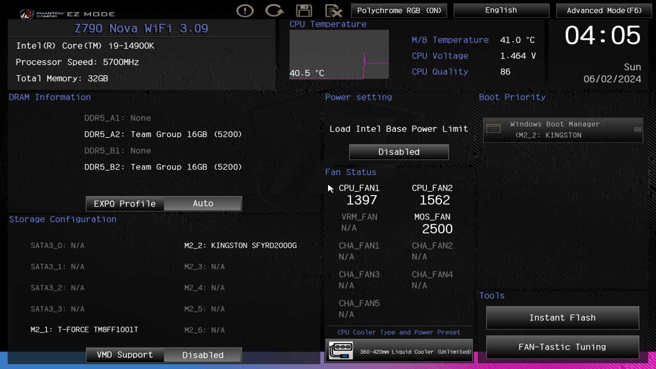Image resolution: width=656 pixels, height=369 pixels.
Task: Click the CPU Temperature graph
Action: click(x=339, y=54)
